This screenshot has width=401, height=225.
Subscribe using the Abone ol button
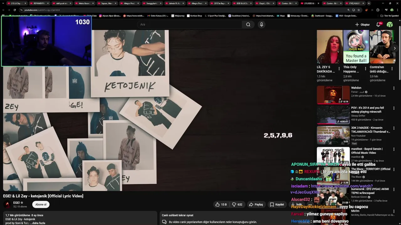pyautogui.click(x=41, y=204)
